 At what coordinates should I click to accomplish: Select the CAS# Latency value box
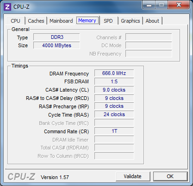click(114, 90)
